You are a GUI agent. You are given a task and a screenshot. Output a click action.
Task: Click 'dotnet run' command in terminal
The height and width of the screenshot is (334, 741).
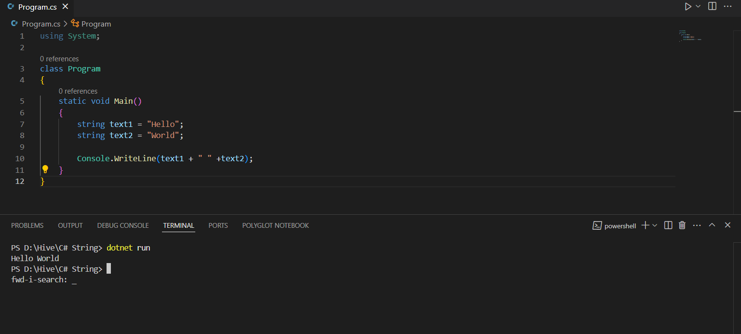128,248
